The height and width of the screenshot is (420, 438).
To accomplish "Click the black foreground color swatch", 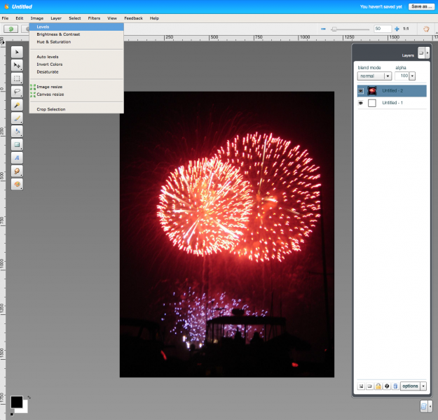I will (16, 402).
